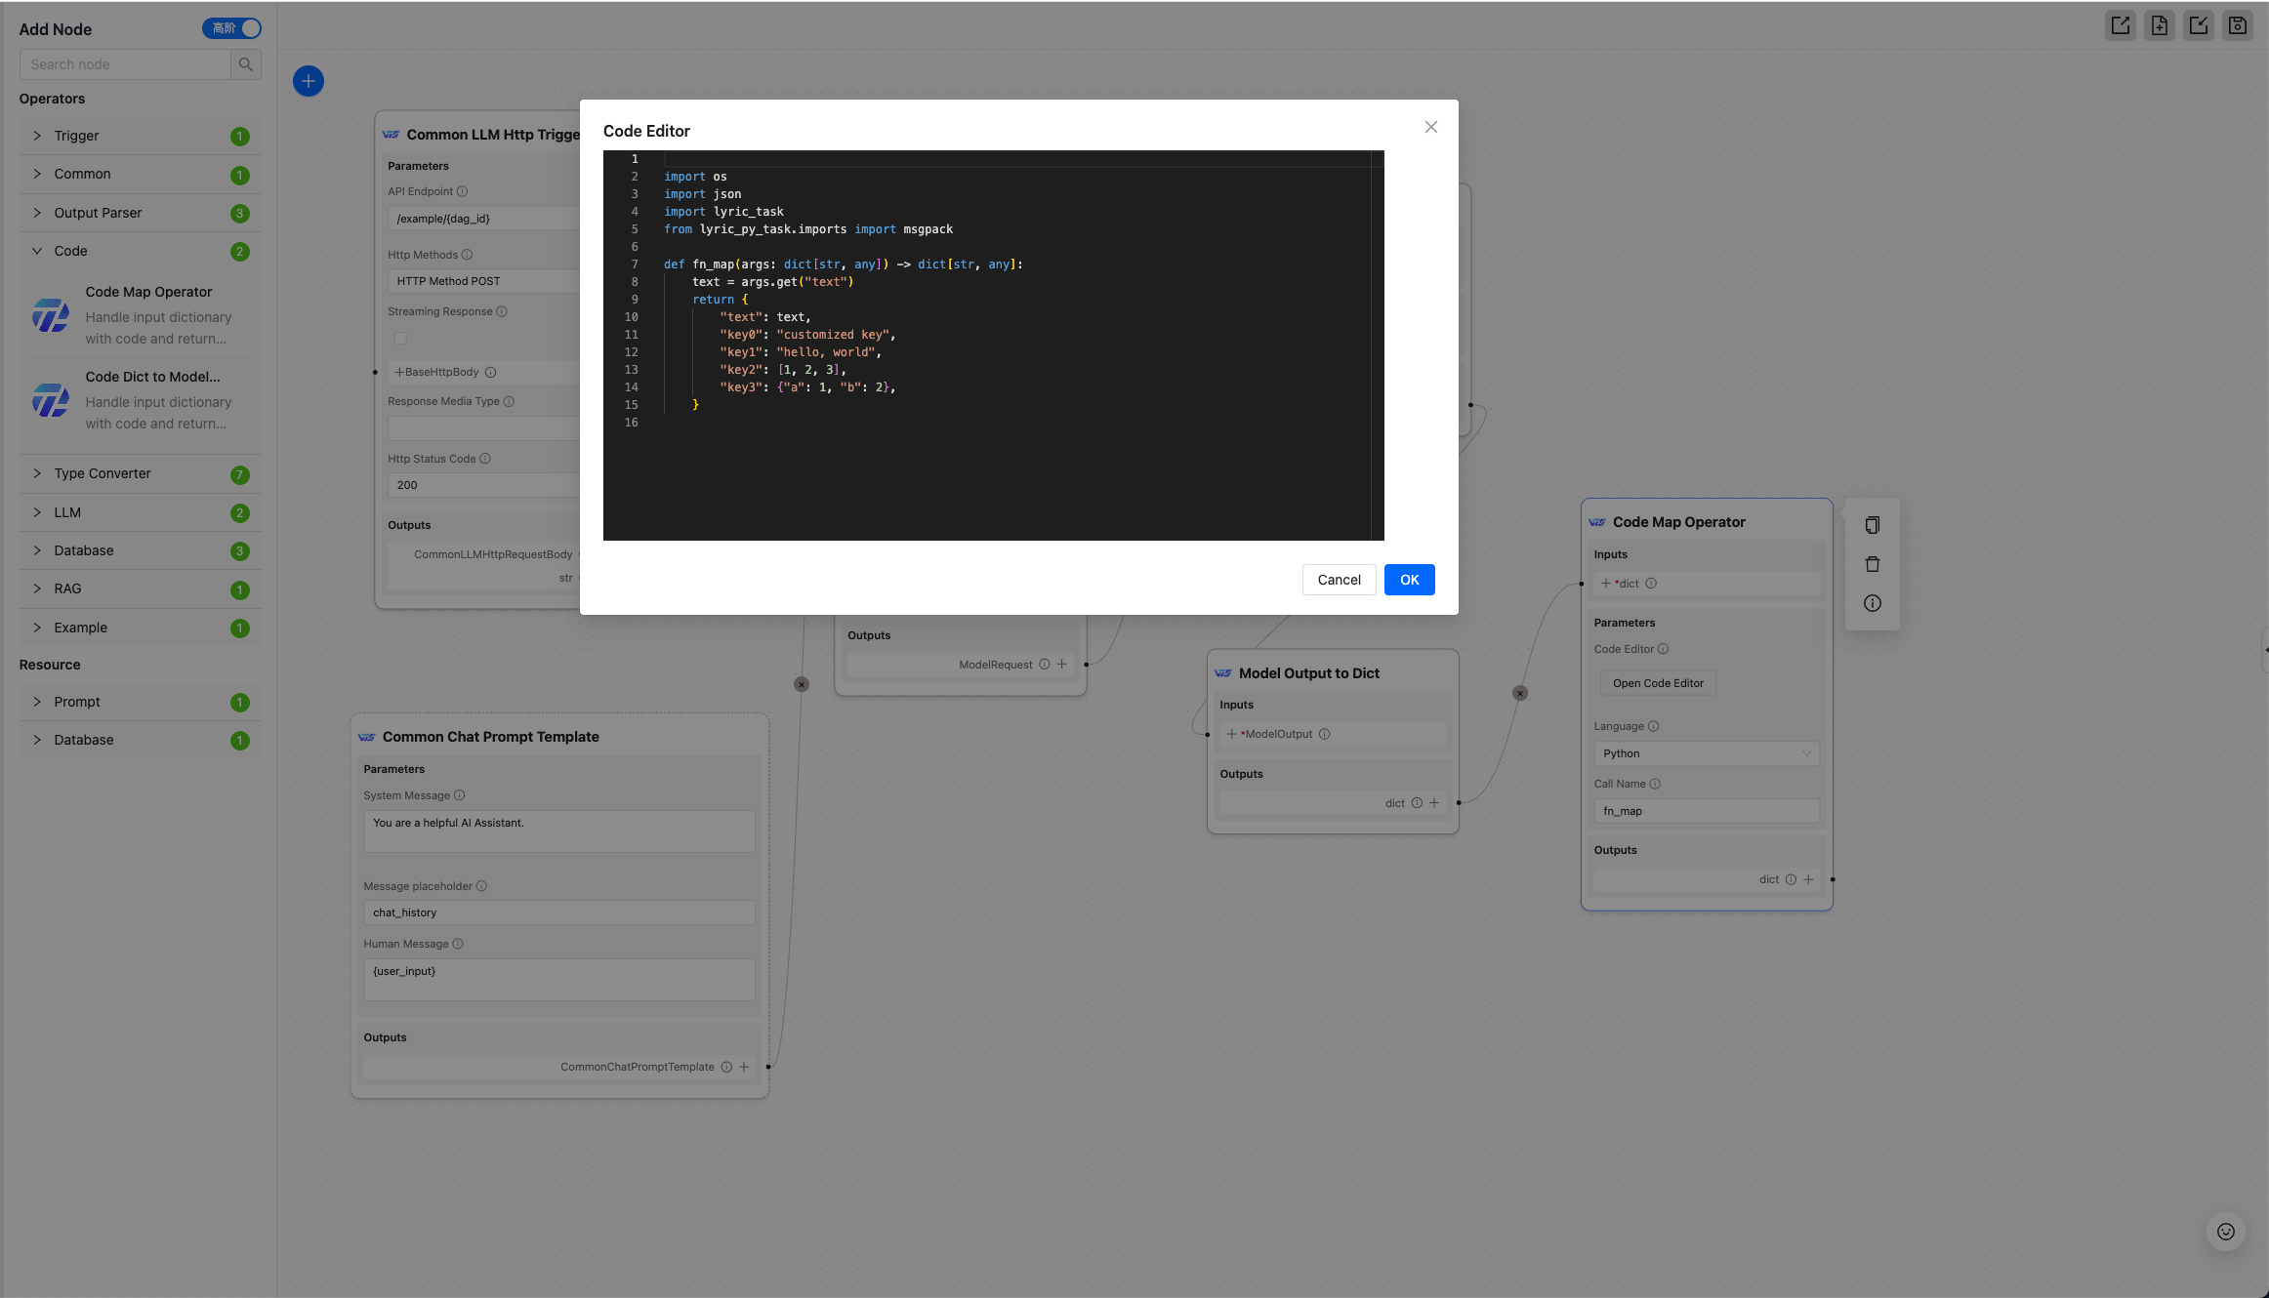
Task: Click OK in the Code Editor dialog
Action: pyautogui.click(x=1409, y=580)
